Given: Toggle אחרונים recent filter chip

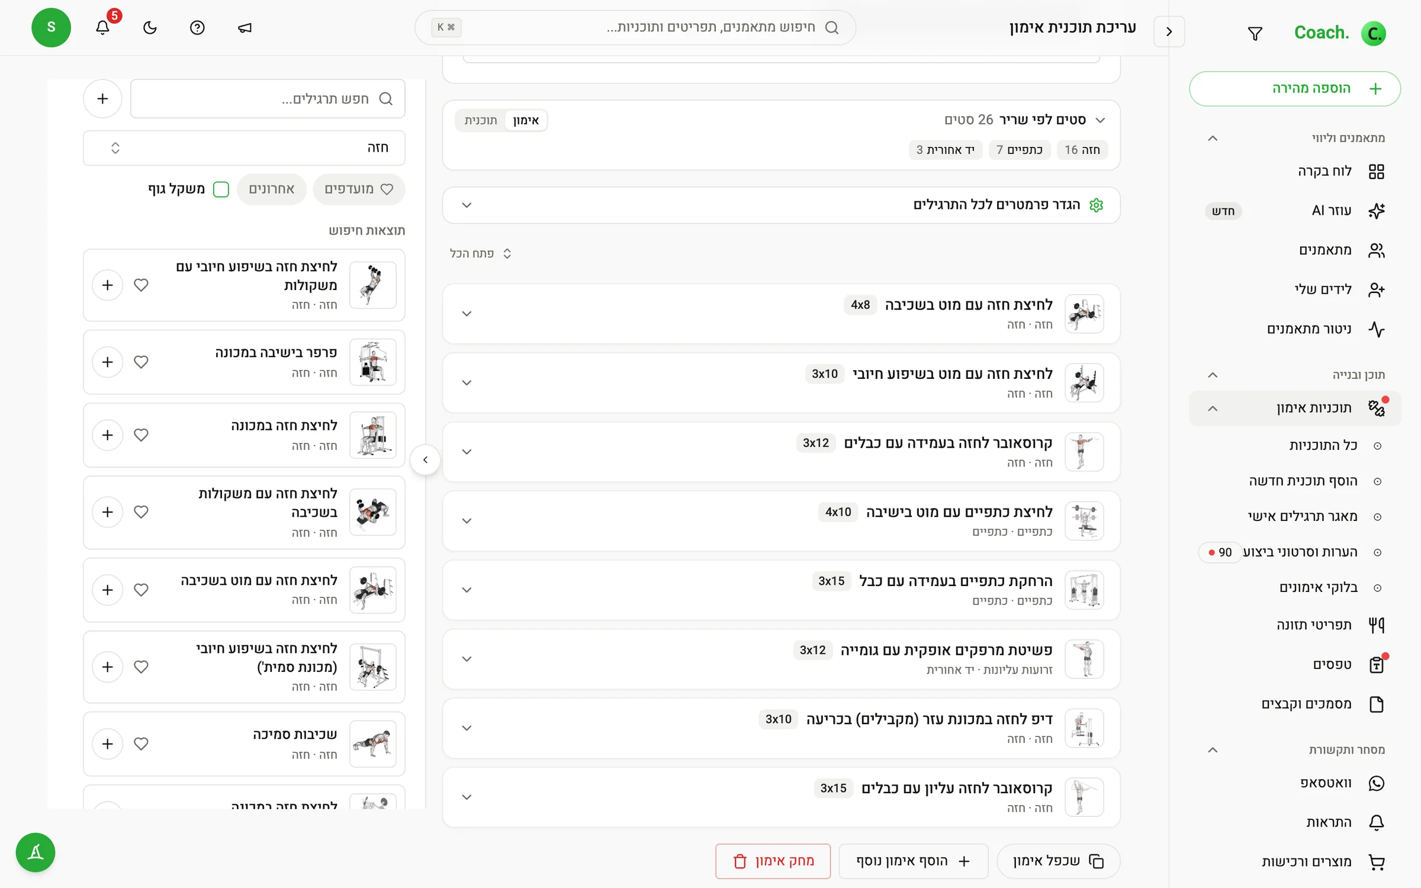Looking at the screenshot, I should pos(272,189).
